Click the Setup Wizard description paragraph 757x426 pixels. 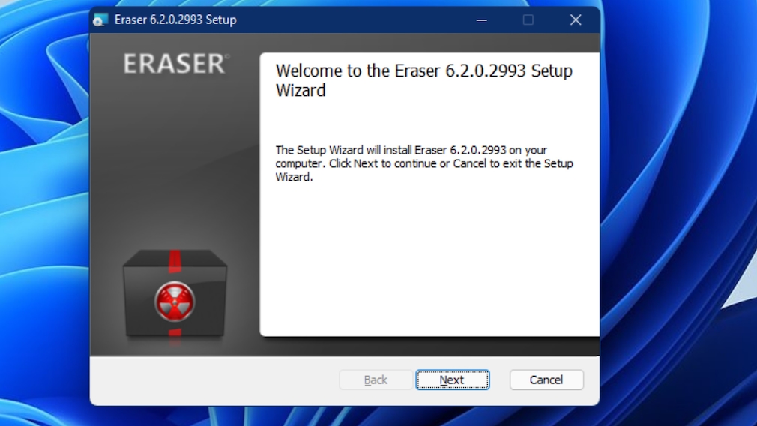[423, 163]
